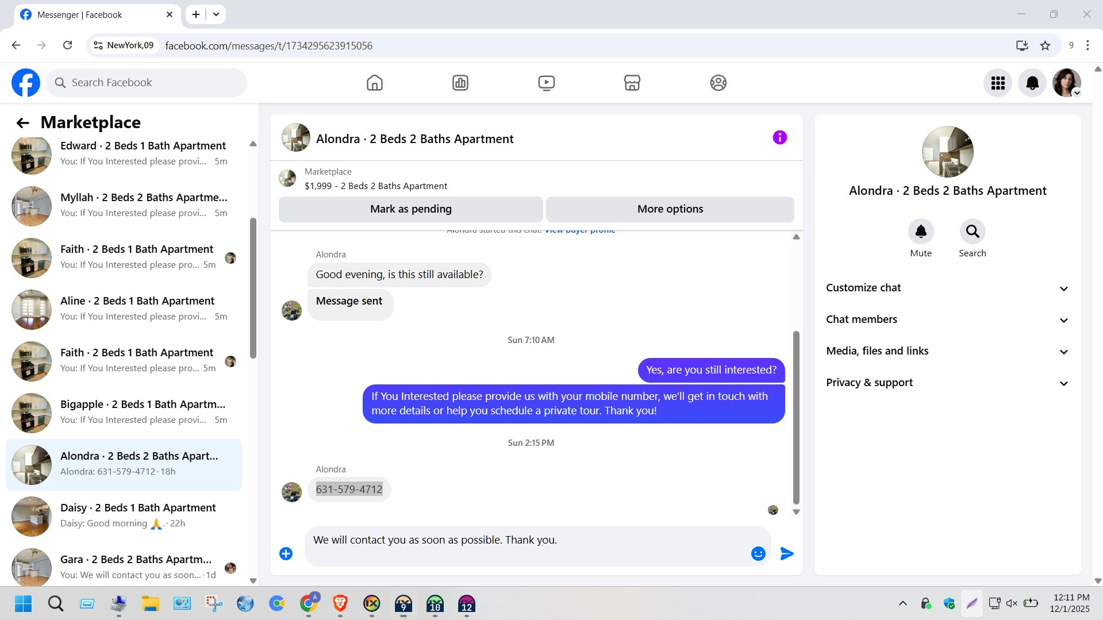Open File Explorer from the taskbar
The height and width of the screenshot is (620, 1103).
pos(150,604)
